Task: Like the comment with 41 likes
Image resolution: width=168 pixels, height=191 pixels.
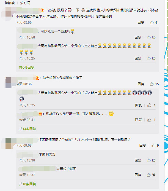Action: click(x=152, y=22)
